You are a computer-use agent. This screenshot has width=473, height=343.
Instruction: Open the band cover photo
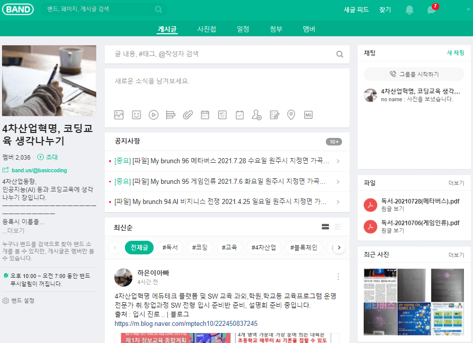49,81
